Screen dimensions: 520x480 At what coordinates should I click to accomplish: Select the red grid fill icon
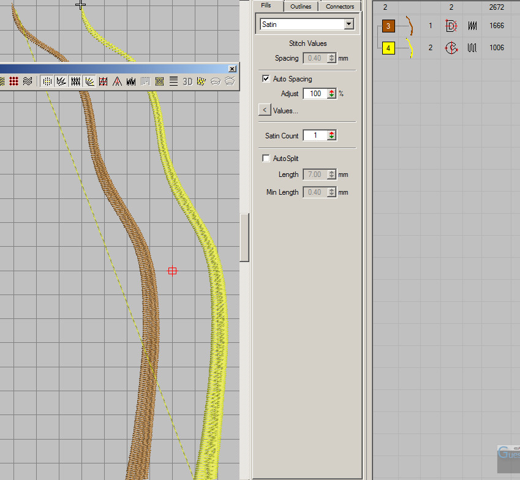tap(13, 81)
